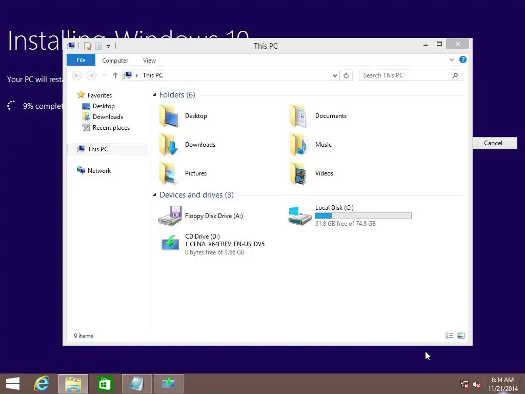Viewport: 525px width, 394px height.
Task: Click the breadcrumb arrow before This PC
Action: click(x=136, y=76)
